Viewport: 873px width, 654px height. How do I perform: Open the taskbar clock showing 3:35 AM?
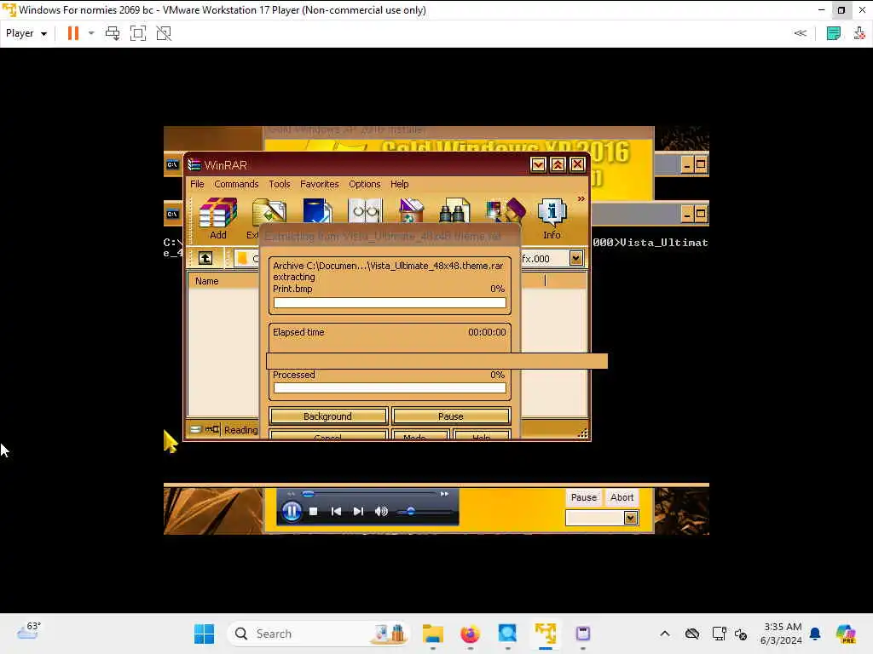tap(782, 634)
